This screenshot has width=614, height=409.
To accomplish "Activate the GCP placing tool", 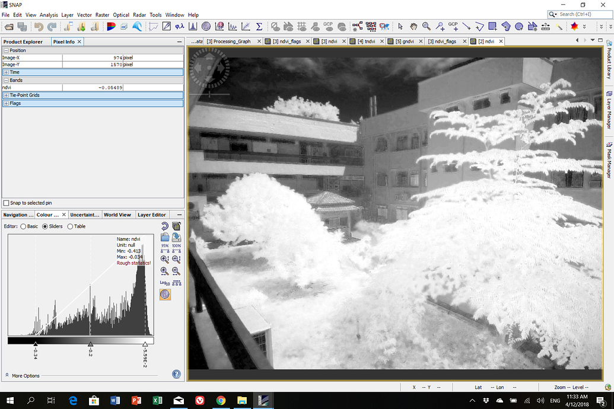I will click(x=453, y=26).
